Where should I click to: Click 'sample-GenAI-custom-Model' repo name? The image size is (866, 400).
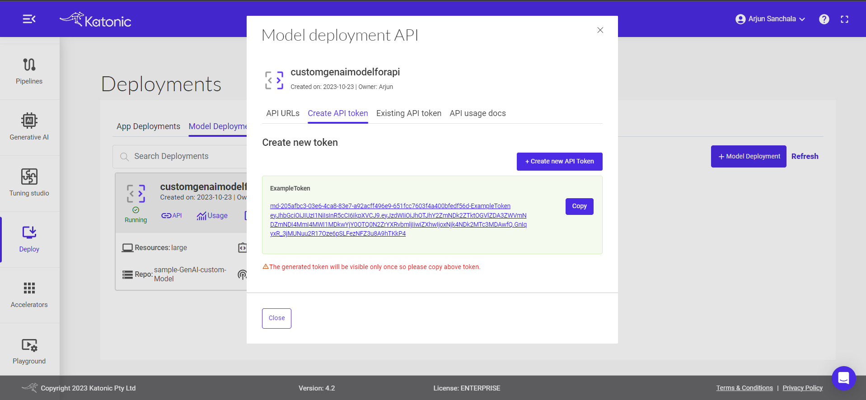click(190, 274)
